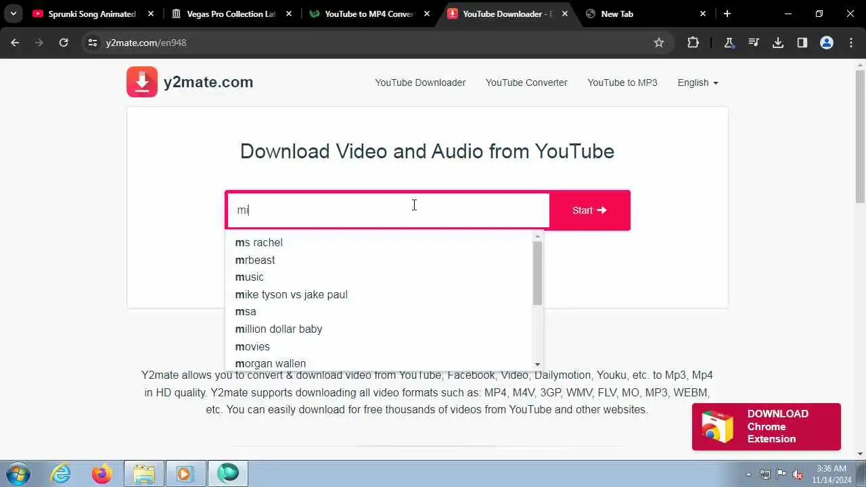This screenshot has width=866, height=487.
Task: Click the Action Center flag tray icon
Action: (x=781, y=474)
